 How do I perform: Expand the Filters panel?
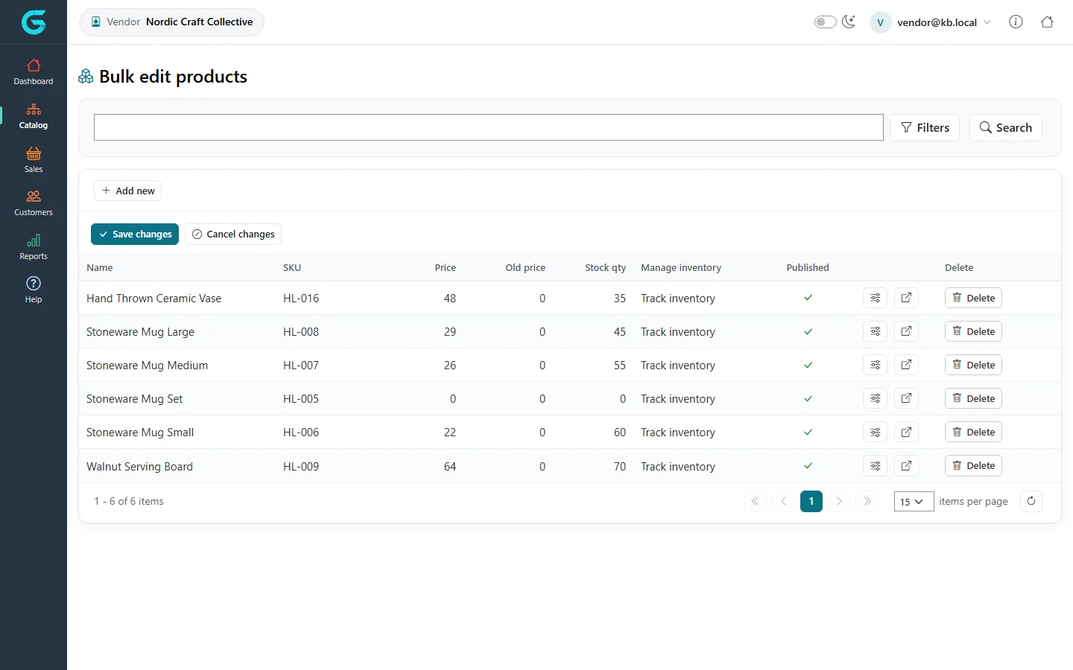click(x=925, y=127)
